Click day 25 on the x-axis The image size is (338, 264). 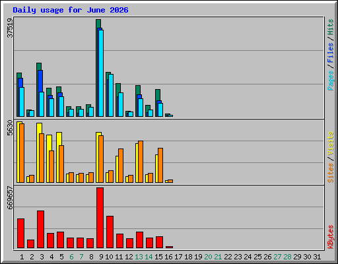pyautogui.click(x=257, y=257)
